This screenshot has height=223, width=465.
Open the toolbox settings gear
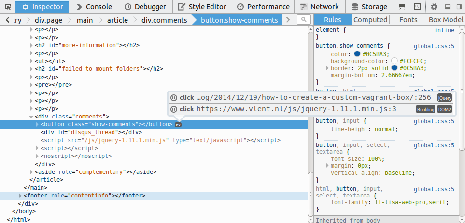(434, 7)
